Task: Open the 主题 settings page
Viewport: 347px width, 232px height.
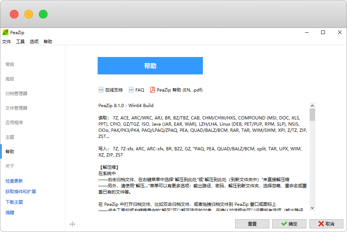Action: [10, 137]
